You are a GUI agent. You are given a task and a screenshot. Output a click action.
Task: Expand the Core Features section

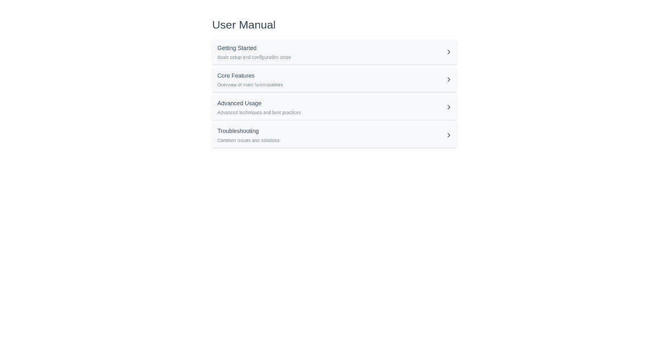(334, 79)
